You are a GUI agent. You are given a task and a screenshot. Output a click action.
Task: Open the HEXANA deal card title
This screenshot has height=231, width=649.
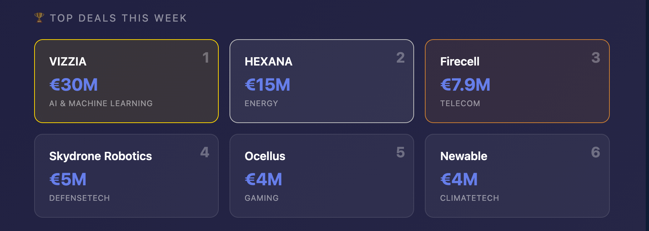point(268,62)
